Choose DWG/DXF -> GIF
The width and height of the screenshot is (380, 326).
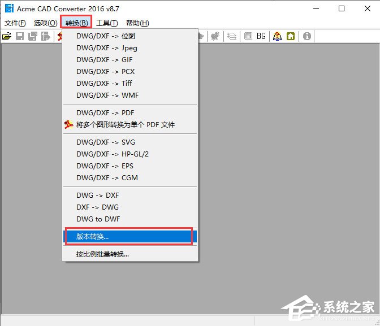click(x=130, y=60)
